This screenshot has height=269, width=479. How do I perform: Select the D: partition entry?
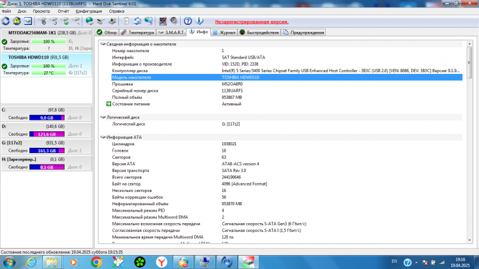pos(47,130)
